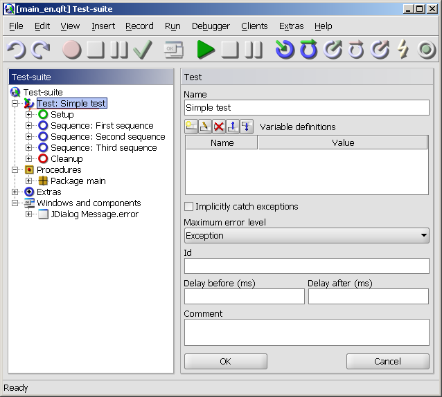The width and height of the screenshot is (442, 397).
Task: Delete variable with red X icon
Action: (219, 127)
